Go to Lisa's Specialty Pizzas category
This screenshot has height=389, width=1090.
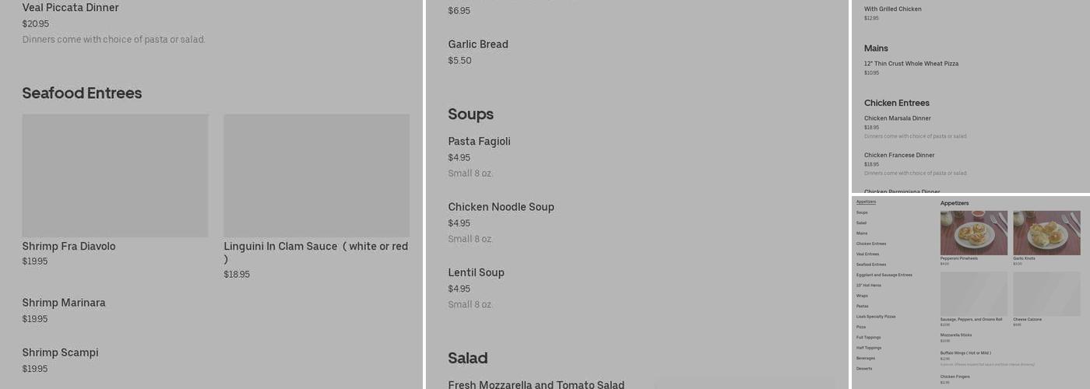[876, 317]
